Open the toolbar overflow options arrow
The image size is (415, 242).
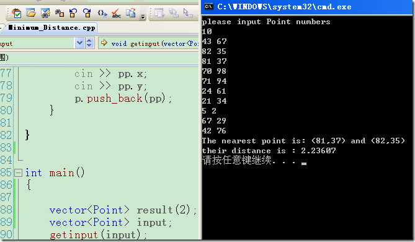(143, 16)
